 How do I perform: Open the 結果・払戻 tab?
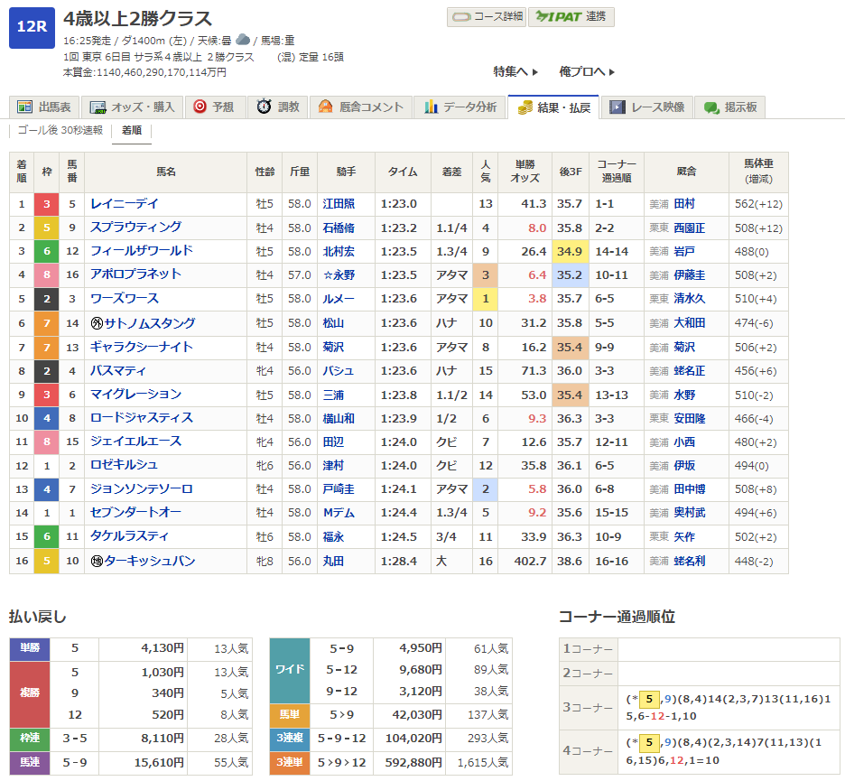553,107
